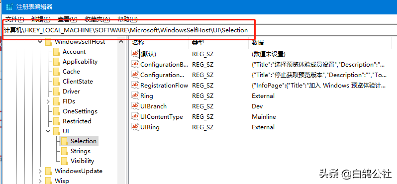
Task: Click the UI folder icon
Action: coord(56,131)
